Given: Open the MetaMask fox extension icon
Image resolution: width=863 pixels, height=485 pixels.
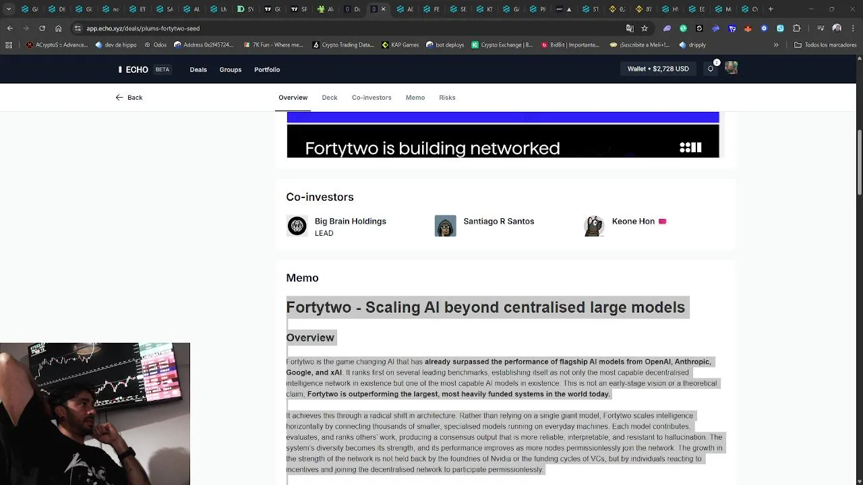Looking at the screenshot, I should [748, 28].
